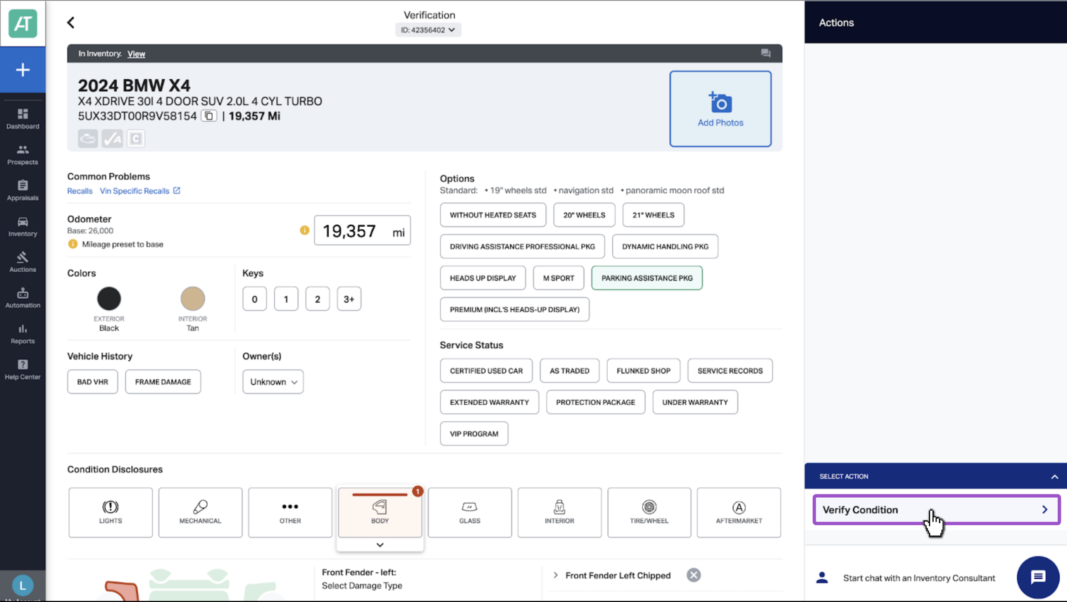Click the AT app logo icon
The width and height of the screenshot is (1067, 602).
pos(23,24)
